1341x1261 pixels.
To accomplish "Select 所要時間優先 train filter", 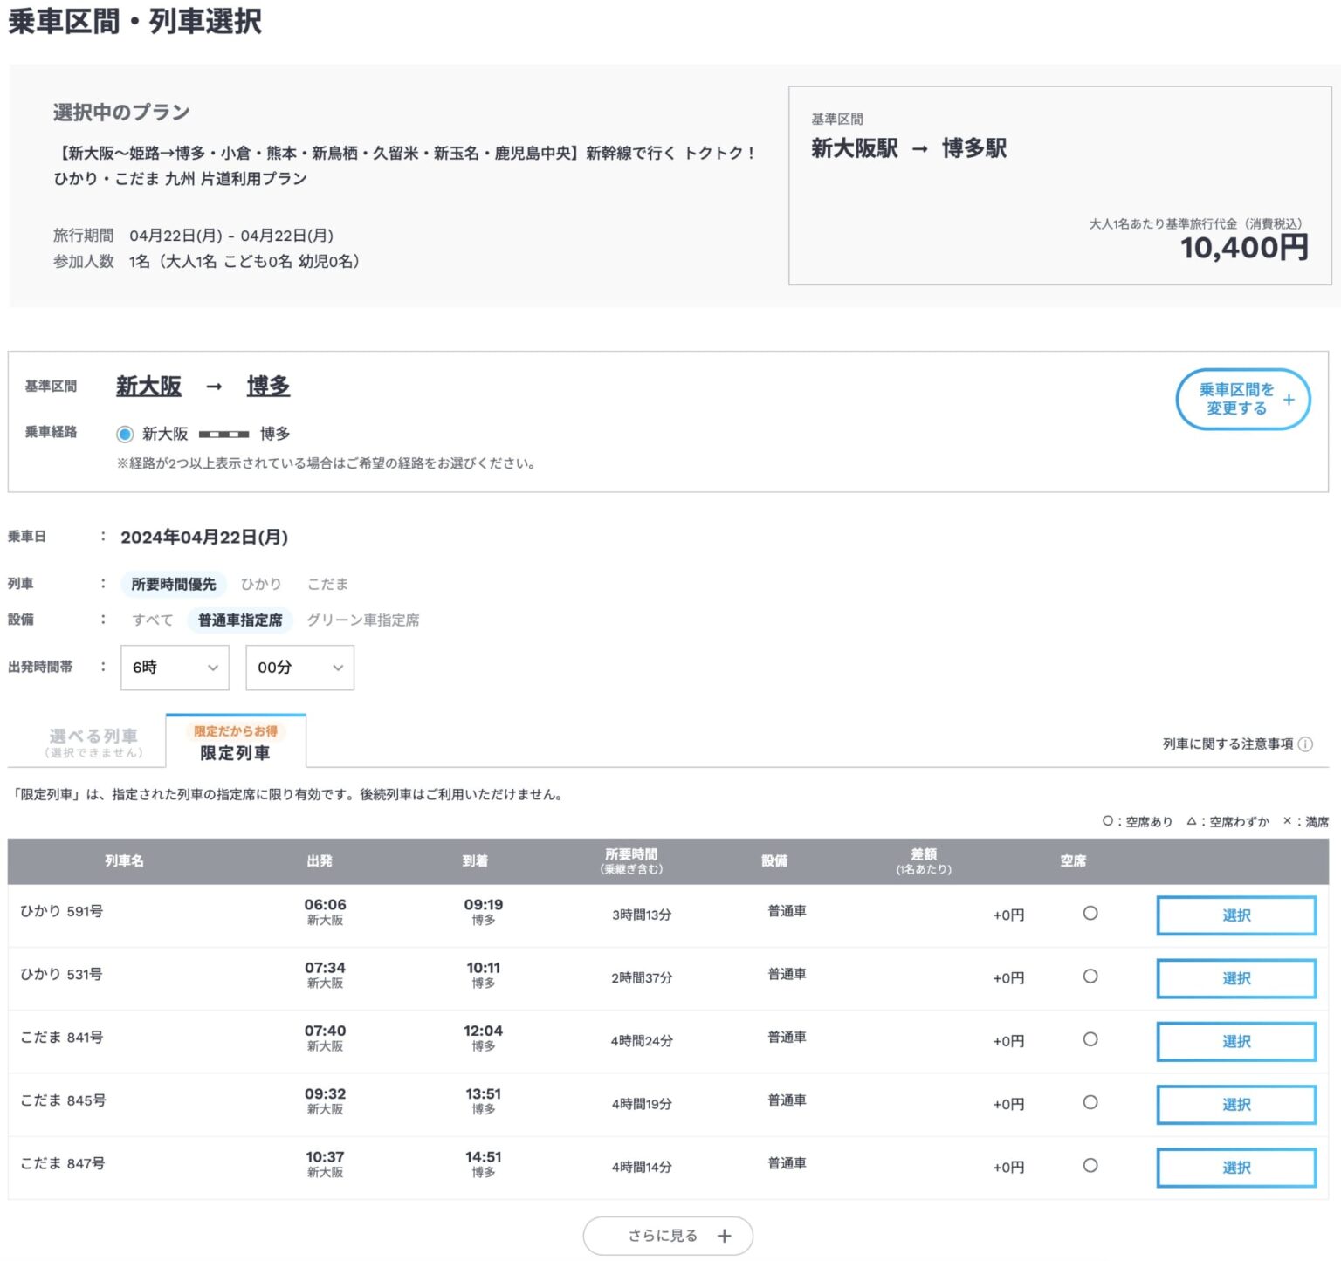I will point(174,584).
